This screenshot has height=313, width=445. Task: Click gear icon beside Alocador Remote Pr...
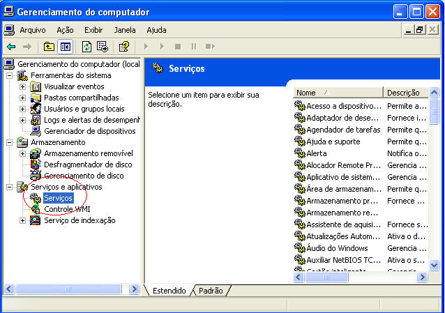[x=300, y=165]
